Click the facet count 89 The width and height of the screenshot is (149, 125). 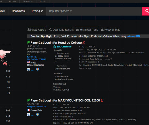pyautogui.click(x=8, y=87)
